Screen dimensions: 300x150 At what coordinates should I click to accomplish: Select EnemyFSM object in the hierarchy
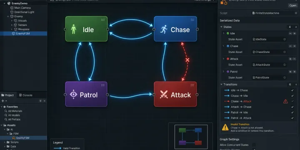point(23,33)
